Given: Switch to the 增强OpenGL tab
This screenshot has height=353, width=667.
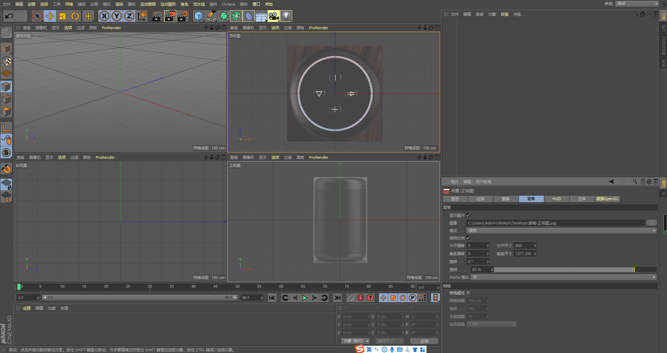Looking at the screenshot, I should [607, 199].
